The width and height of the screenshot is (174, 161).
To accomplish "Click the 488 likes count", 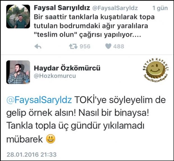I will tap(119, 46).
